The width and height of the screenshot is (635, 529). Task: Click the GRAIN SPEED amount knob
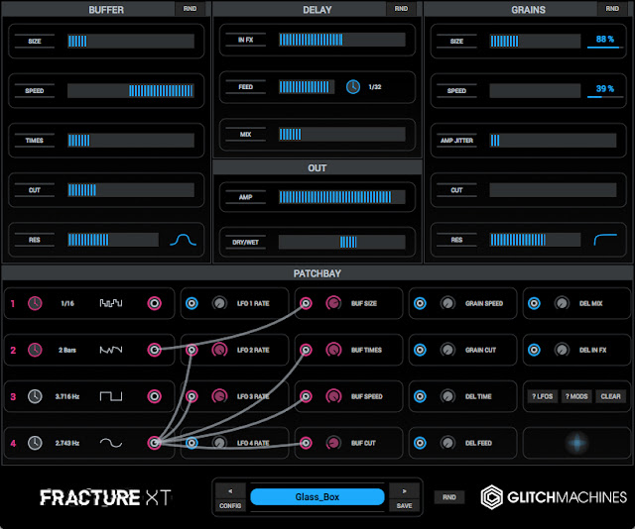[x=447, y=303]
